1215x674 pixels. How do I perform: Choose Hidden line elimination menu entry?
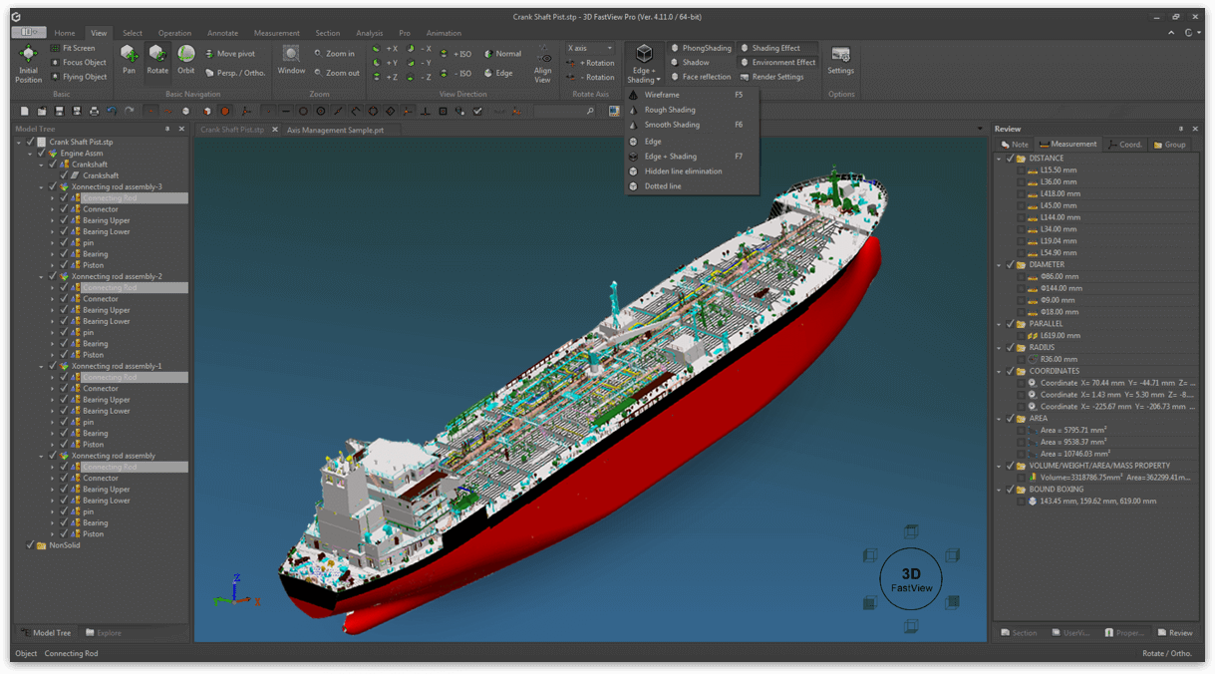(x=692, y=171)
